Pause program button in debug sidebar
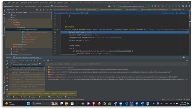The image size is (192, 109). [7, 71]
